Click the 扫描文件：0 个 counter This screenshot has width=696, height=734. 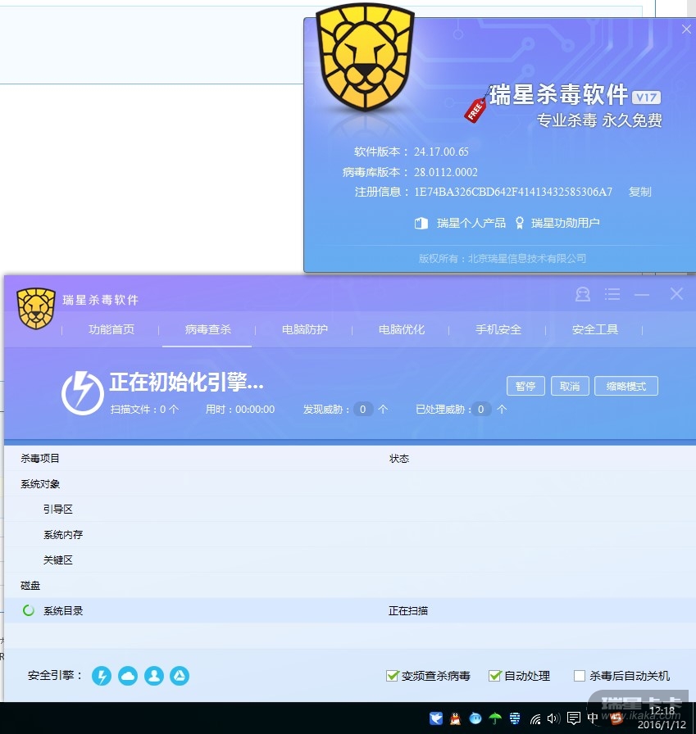pos(144,409)
